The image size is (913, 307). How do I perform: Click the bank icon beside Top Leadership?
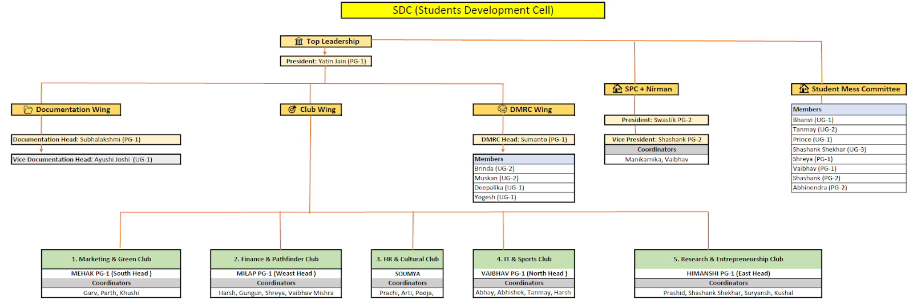(298, 42)
